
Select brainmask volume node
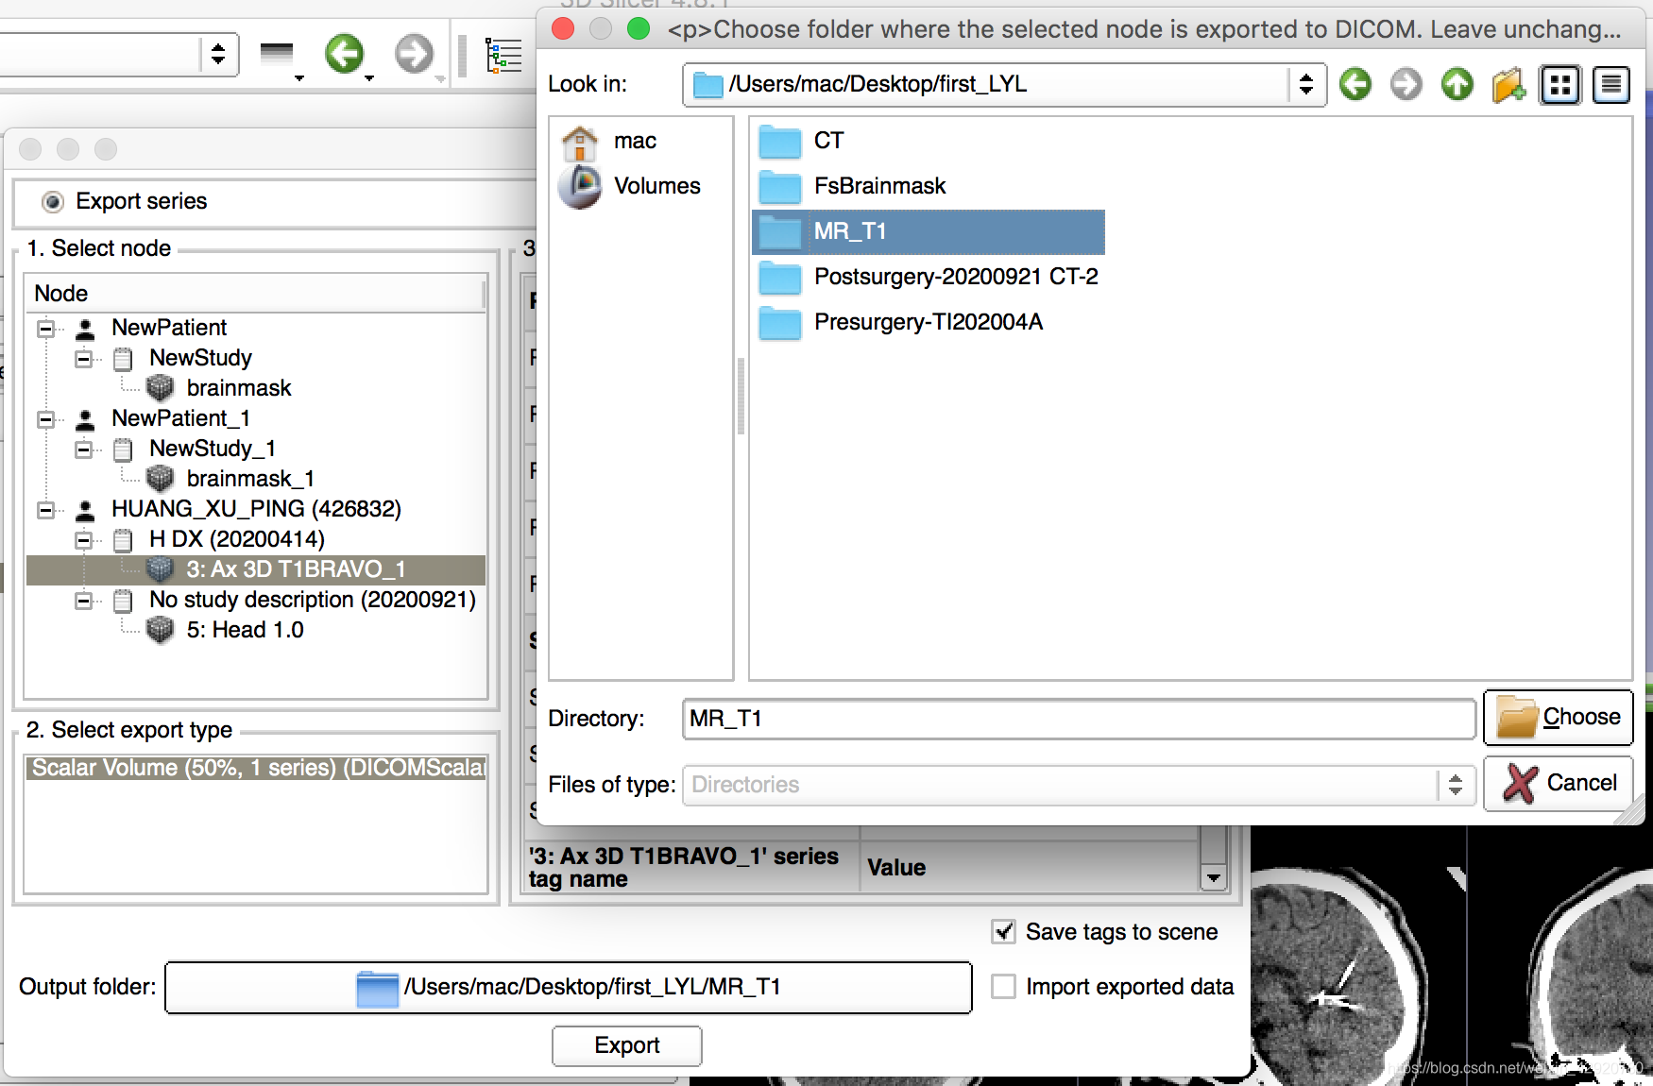coord(239,388)
